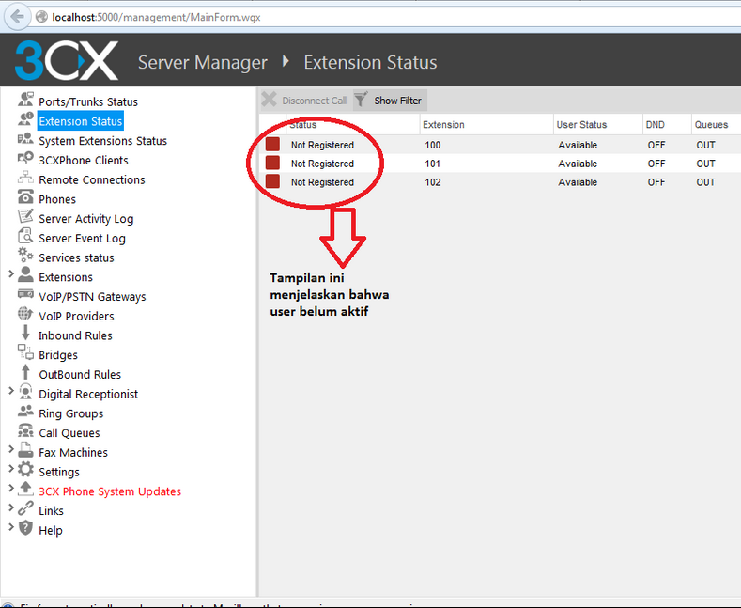Screen dimensions: 741x608
Task: Click the Server Activity Log icon
Action: [25, 216]
